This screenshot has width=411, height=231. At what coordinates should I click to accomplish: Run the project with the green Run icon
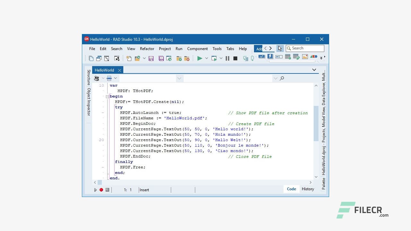[x=199, y=58]
